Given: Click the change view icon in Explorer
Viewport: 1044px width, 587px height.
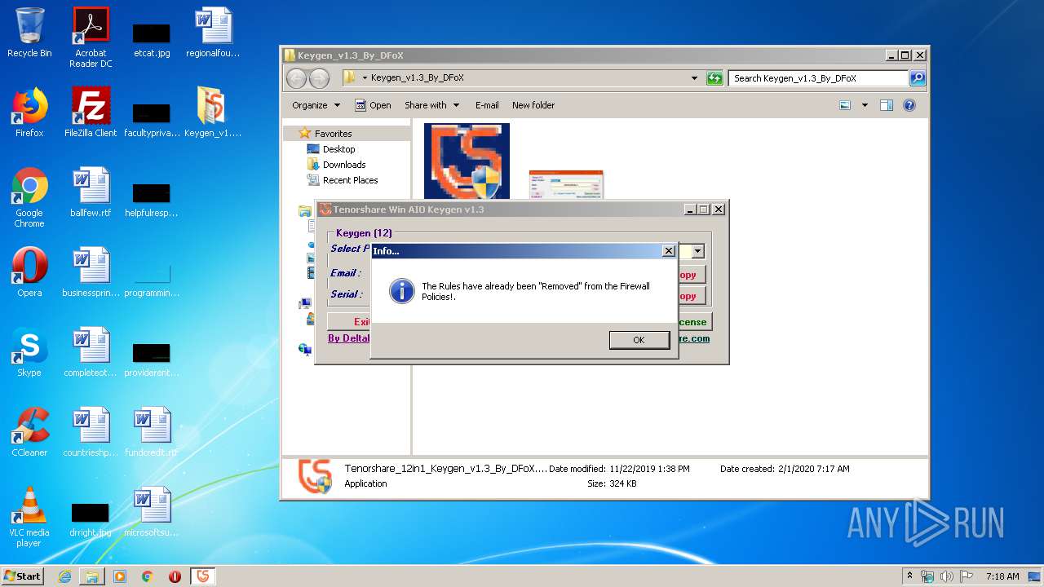Looking at the screenshot, I should pyautogui.click(x=845, y=105).
